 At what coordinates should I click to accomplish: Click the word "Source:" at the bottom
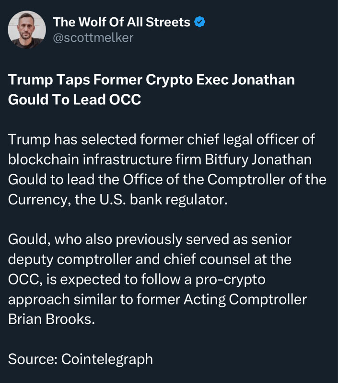click(x=32, y=359)
